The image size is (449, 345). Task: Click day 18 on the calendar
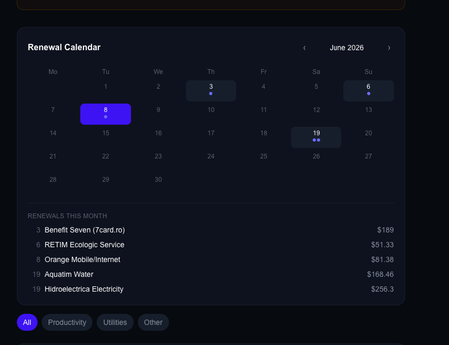264,137
